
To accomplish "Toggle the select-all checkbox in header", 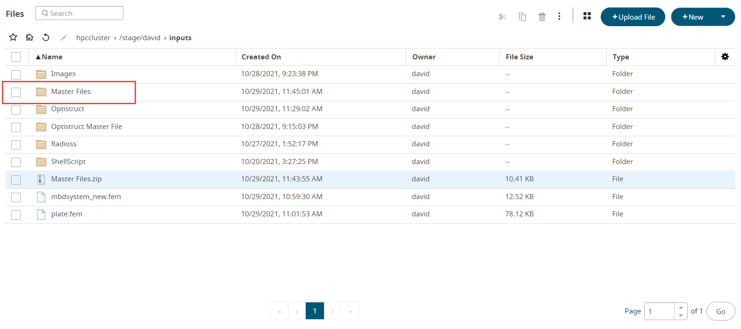I will point(16,57).
